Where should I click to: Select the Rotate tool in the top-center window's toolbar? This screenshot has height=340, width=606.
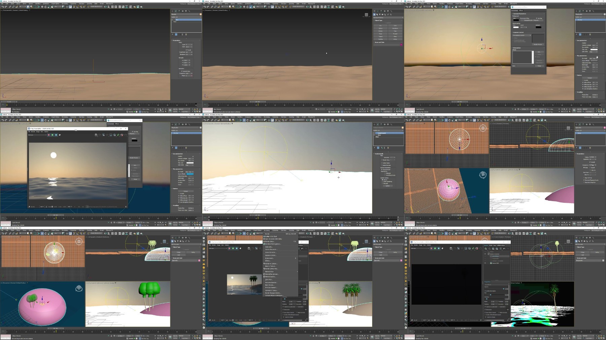click(x=247, y=7)
